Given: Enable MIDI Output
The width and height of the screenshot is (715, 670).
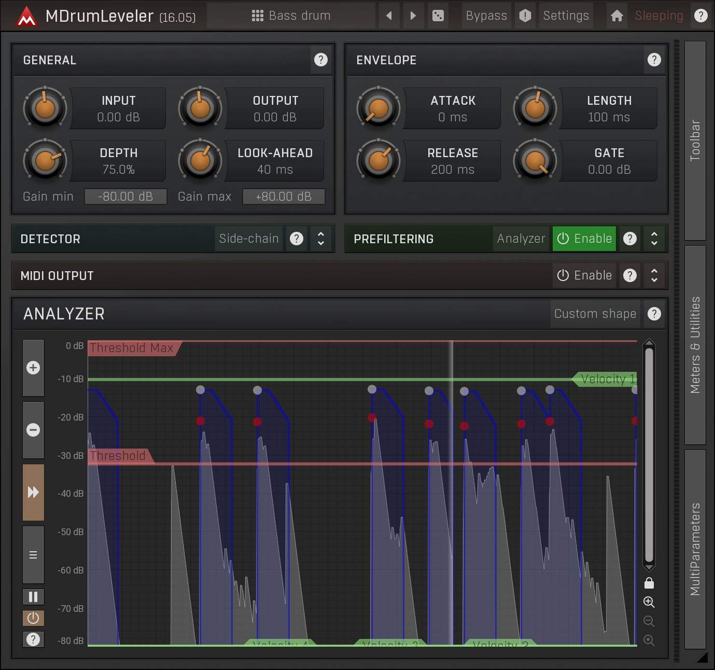Looking at the screenshot, I should pyautogui.click(x=584, y=275).
